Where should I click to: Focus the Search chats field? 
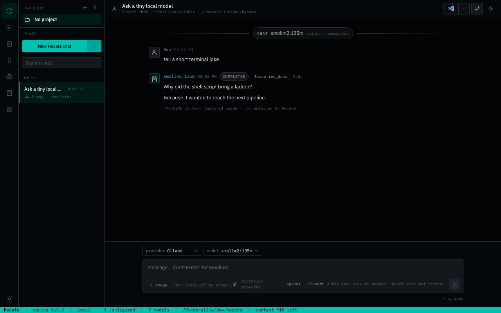62,63
